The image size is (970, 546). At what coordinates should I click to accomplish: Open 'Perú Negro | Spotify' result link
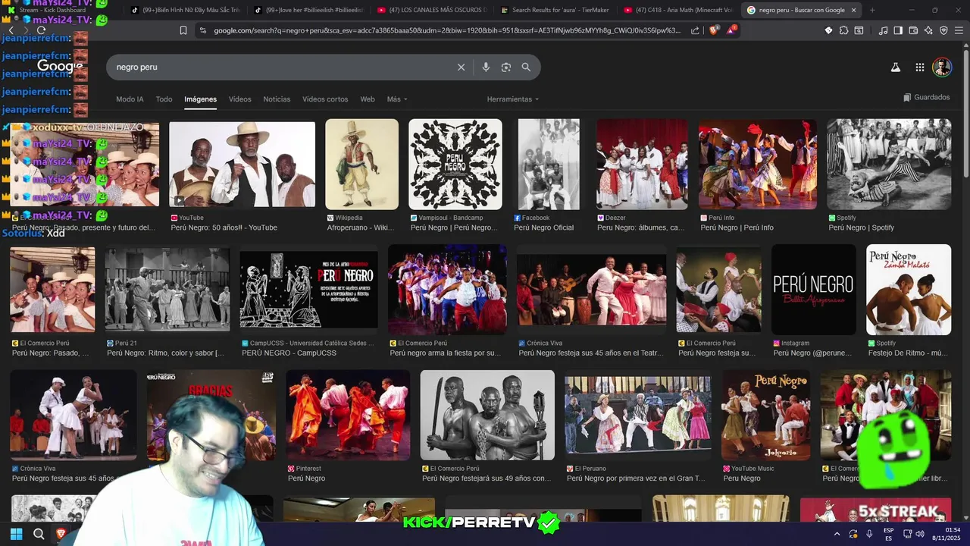(861, 227)
